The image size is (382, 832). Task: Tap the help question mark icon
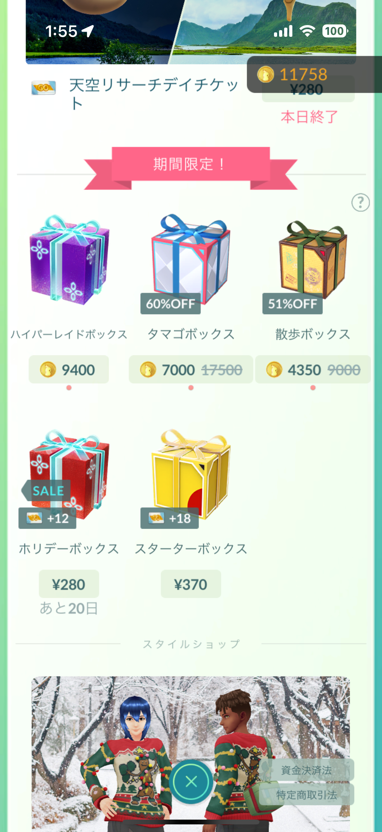(360, 202)
